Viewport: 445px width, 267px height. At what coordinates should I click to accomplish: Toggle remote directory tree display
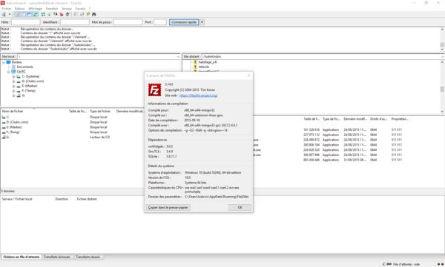tap(29, 14)
